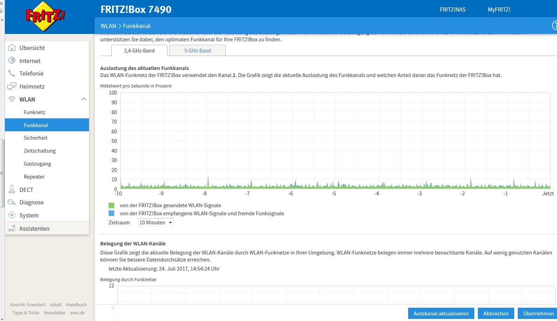Click the Tipps & Tricks link
Image resolution: width=557 pixels, height=321 pixels.
[x=26, y=313]
